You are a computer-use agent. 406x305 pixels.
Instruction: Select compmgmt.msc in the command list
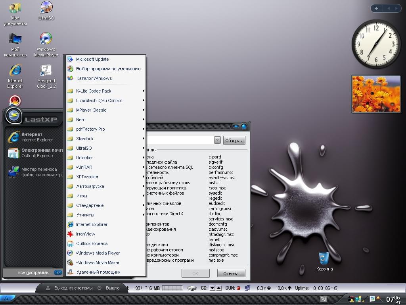pos(223,255)
